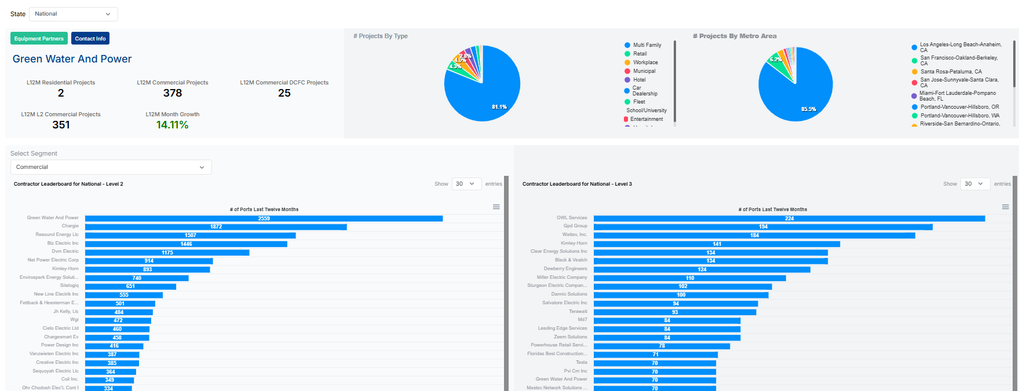The width and height of the screenshot is (1019, 391).
Task: Toggle Multi Family legend marker
Action: (x=627, y=45)
